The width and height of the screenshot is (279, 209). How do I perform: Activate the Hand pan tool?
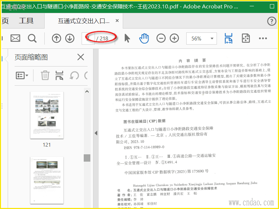pyautogui.click(x=144, y=38)
